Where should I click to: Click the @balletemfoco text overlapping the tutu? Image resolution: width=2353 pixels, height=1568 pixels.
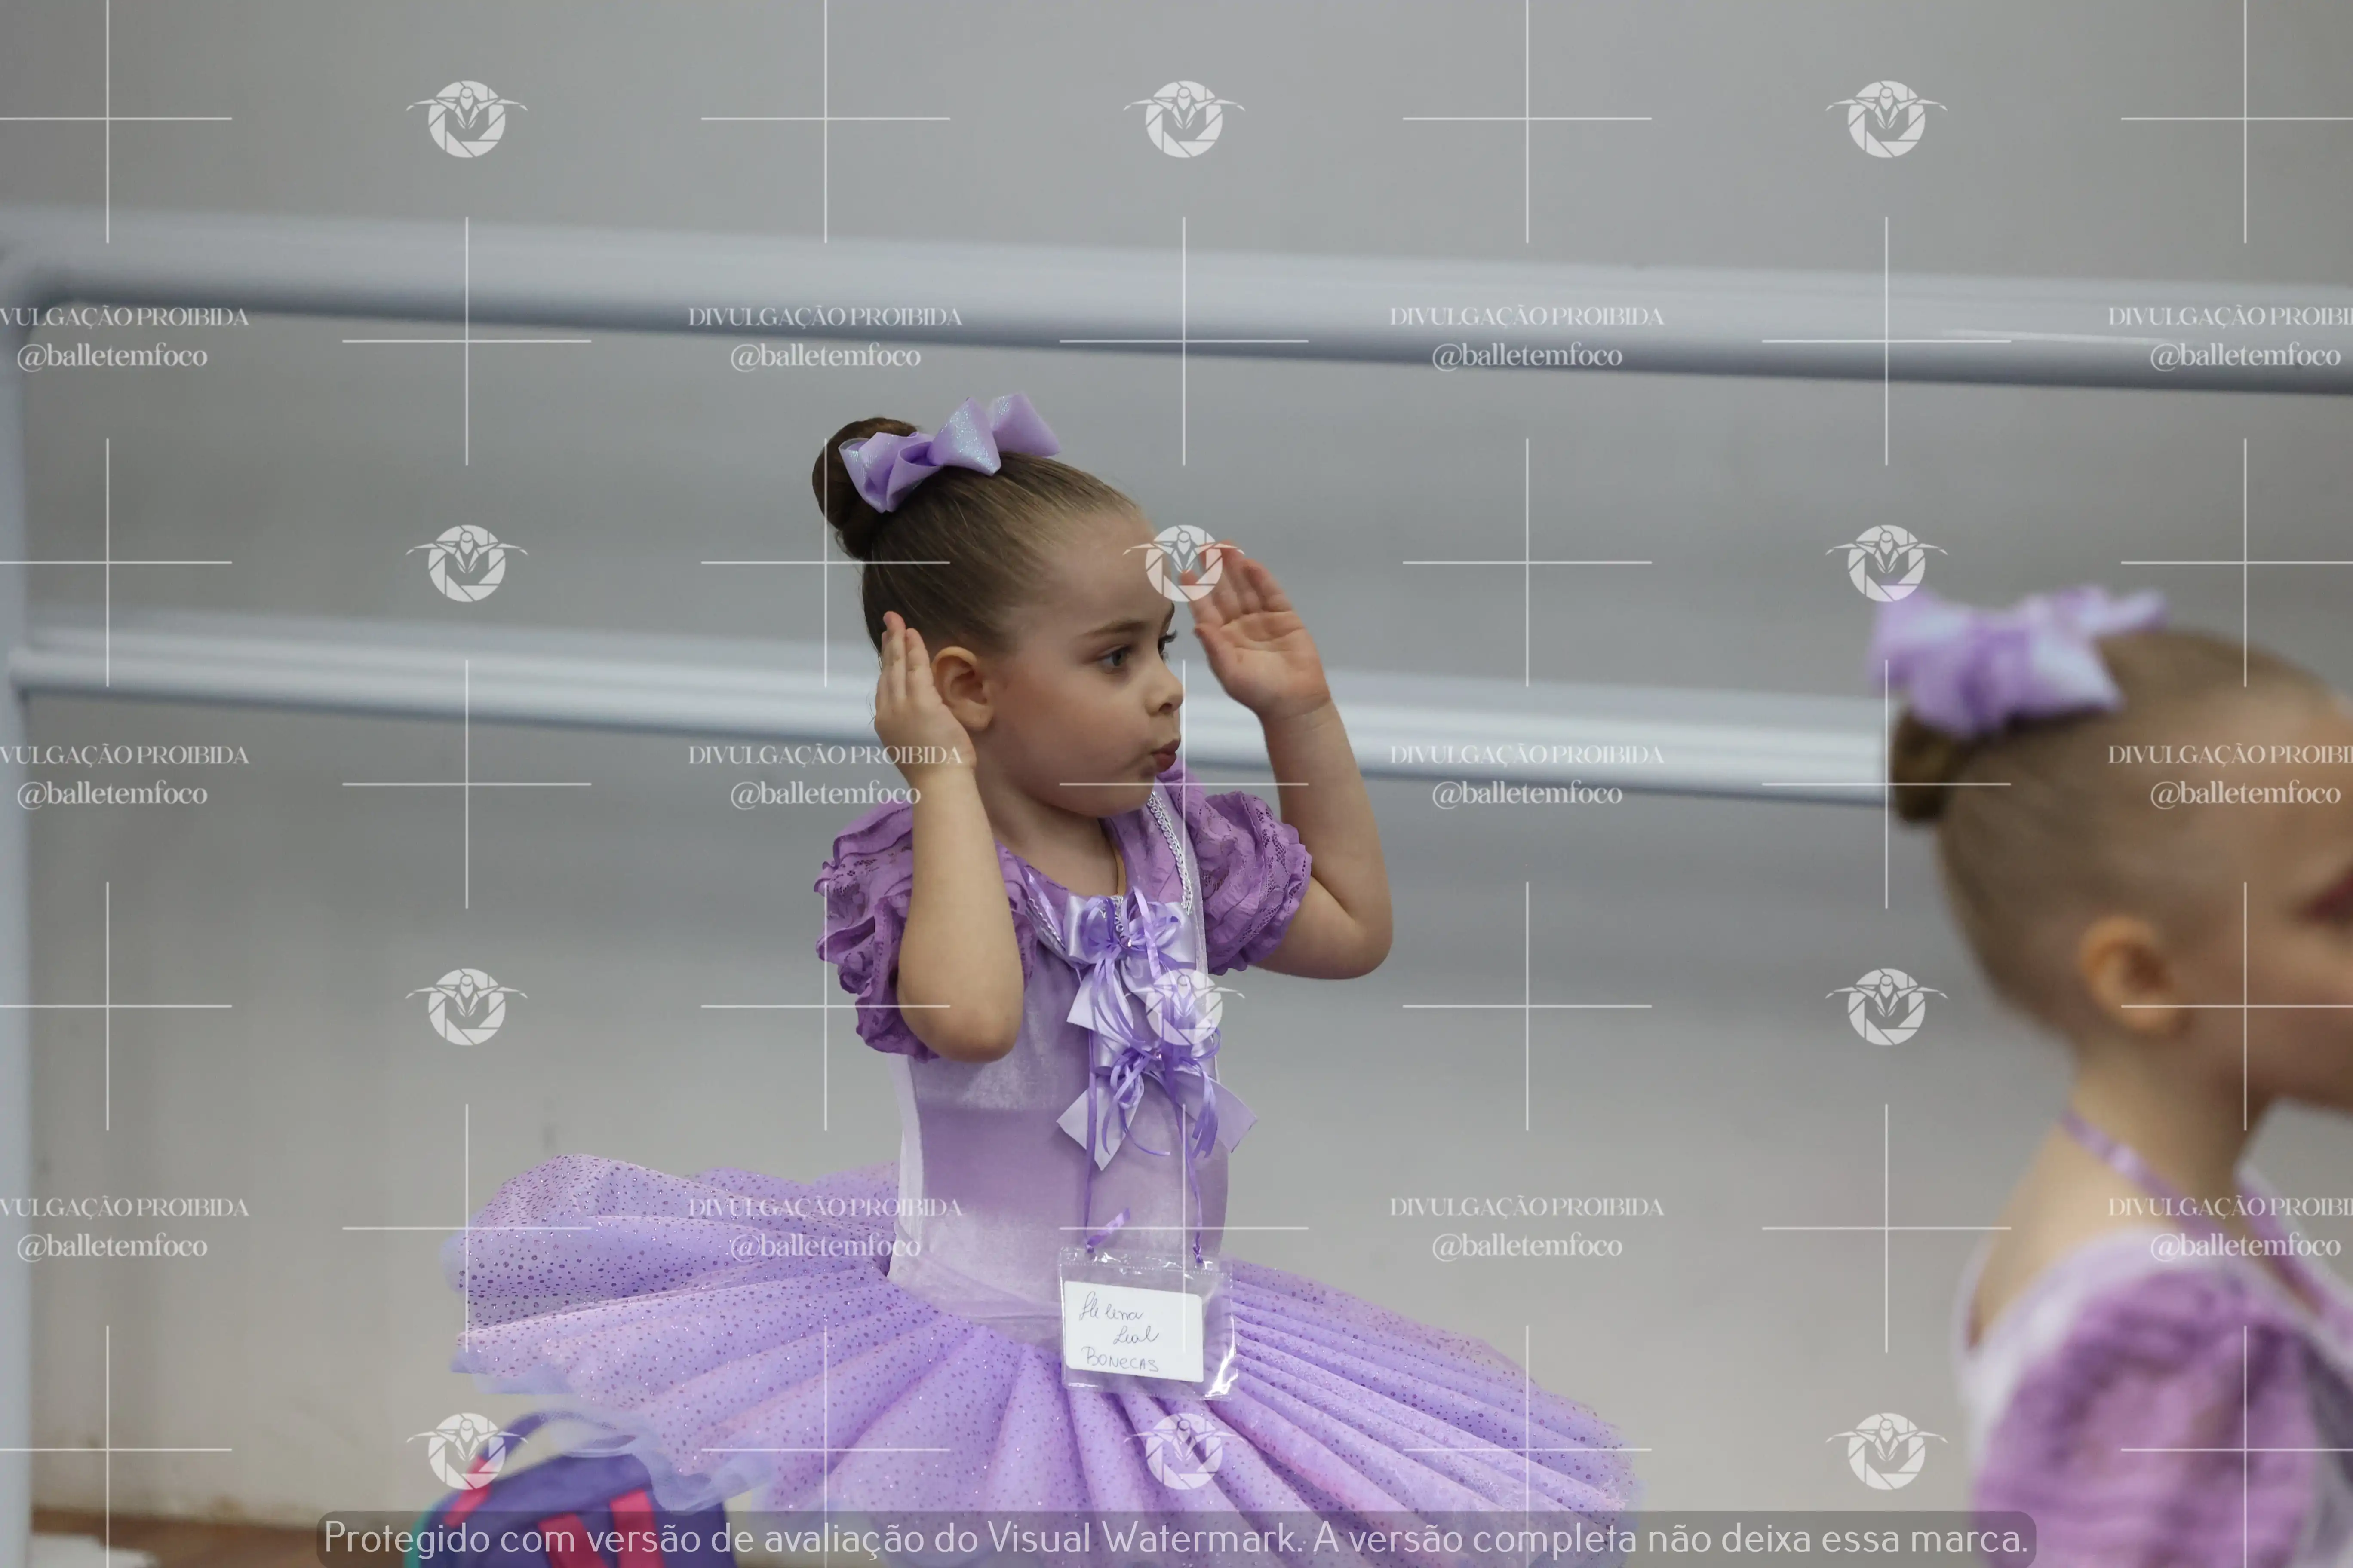824,1246
